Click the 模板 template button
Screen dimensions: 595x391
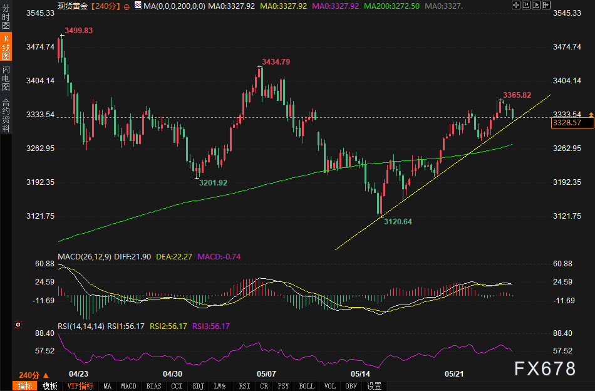point(49,386)
